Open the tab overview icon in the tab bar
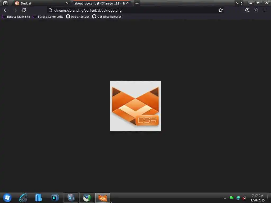 click(x=5, y=3)
